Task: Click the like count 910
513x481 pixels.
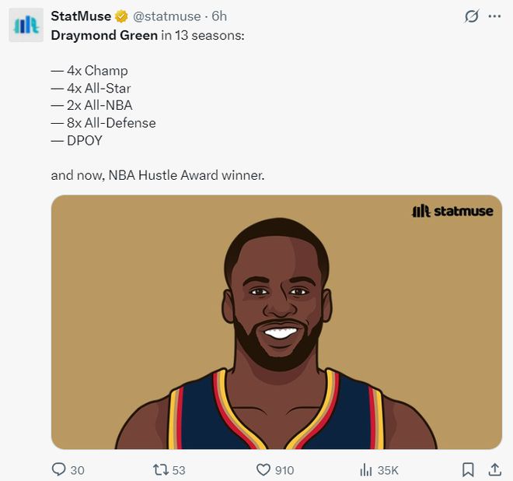Action: [x=284, y=470]
